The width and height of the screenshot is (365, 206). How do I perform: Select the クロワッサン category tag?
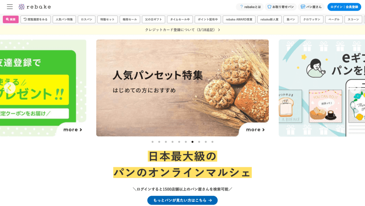(x=312, y=20)
